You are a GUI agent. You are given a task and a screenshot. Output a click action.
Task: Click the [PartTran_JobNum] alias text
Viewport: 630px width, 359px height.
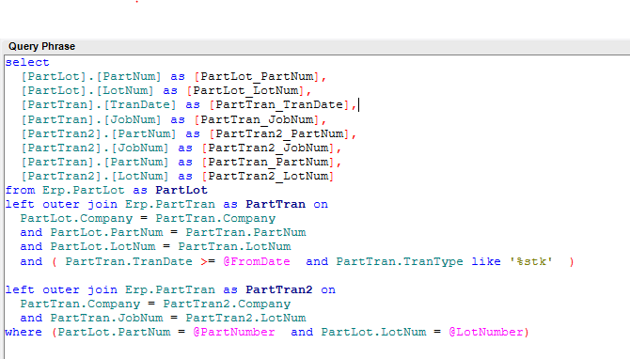[257, 120]
